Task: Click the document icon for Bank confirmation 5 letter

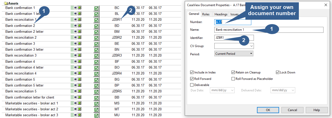Action: (x=76, y=85)
